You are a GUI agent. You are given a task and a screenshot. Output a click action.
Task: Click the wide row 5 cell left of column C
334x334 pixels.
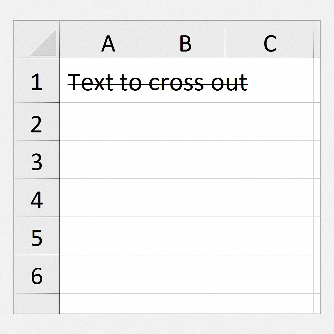point(142,236)
